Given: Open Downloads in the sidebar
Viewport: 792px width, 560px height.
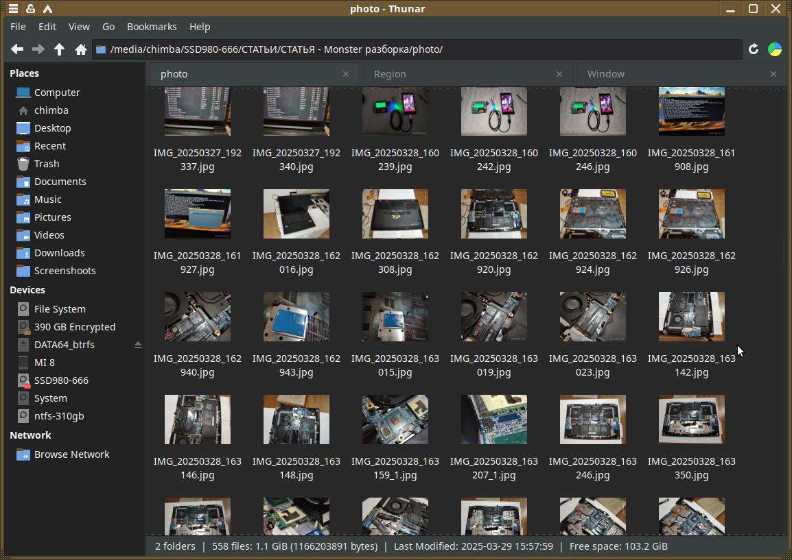Looking at the screenshot, I should pyautogui.click(x=59, y=253).
